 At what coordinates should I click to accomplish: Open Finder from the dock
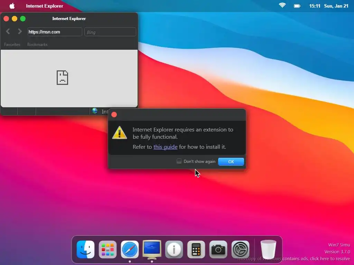coord(86,249)
